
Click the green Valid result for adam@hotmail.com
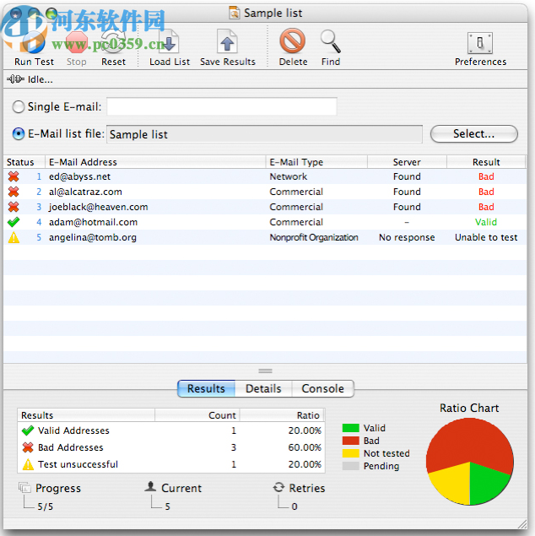click(x=486, y=222)
